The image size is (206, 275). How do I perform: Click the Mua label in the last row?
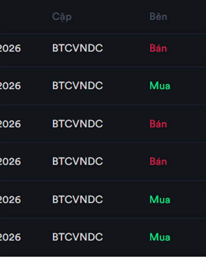click(x=160, y=237)
